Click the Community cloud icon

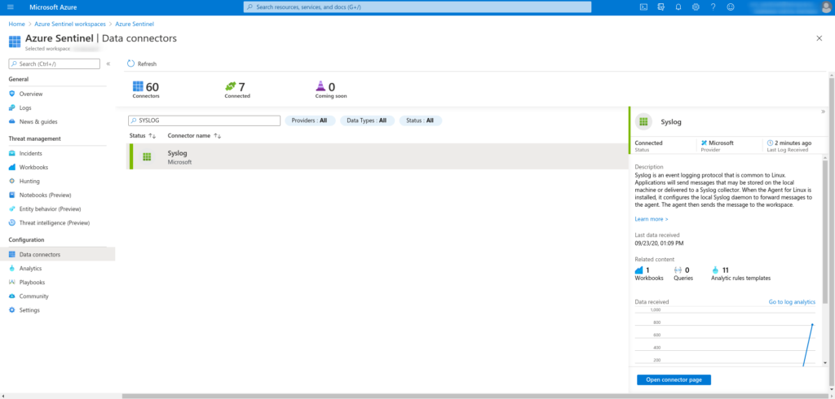point(12,296)
